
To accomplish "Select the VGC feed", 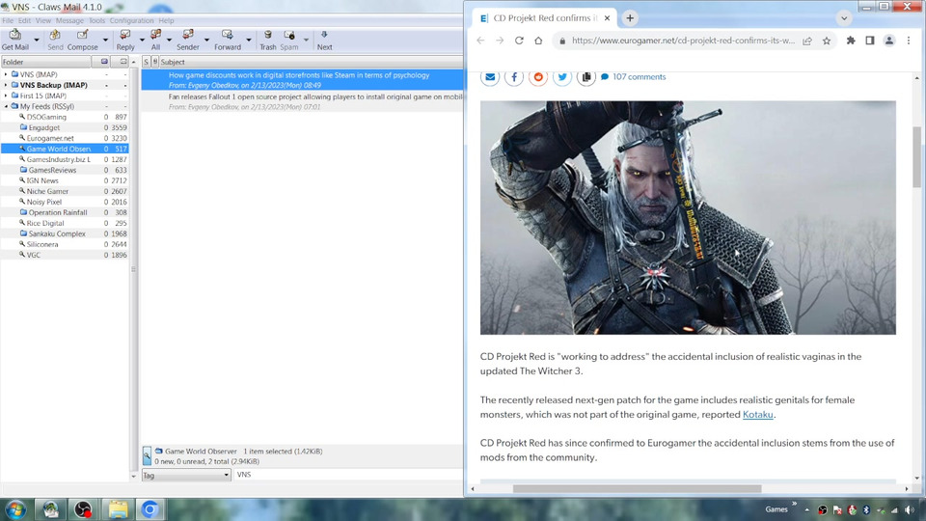I will 33,255.
